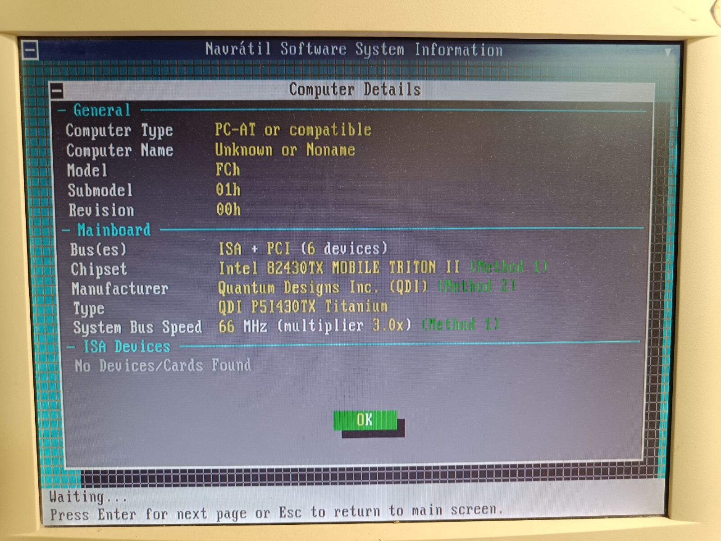Screen dimensions: 721x541
Task: Click the 'Waiting...' status line
Action: click(88, 497)
